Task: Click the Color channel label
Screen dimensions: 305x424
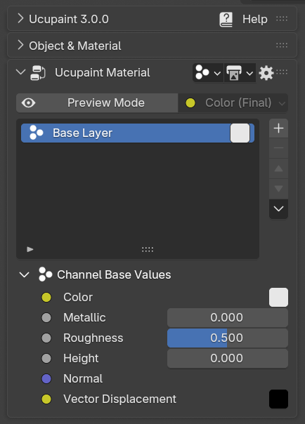Action: click(78, 297)
